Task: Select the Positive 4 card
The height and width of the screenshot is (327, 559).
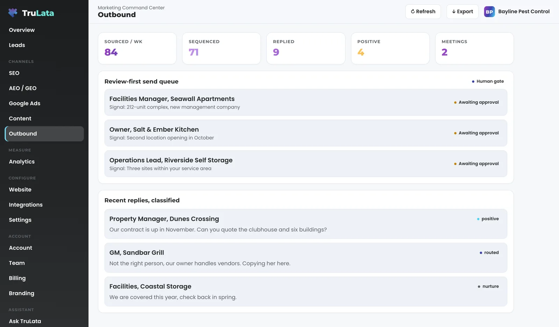Action: coord(390,48)
